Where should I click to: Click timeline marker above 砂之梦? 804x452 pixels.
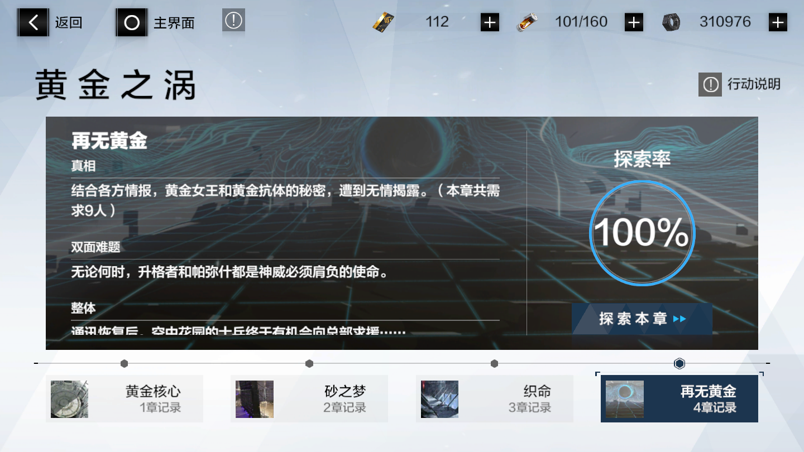point(309,363)
